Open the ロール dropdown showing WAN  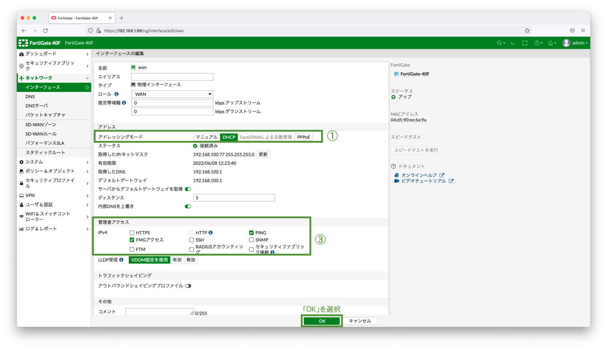(172, 94)
